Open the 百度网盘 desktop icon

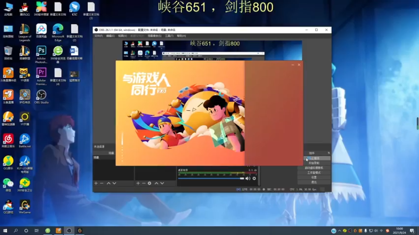41,31
